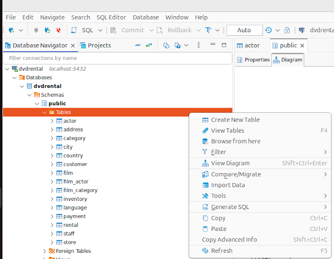Expand the Foreign Tables folder
334x259 pixels.
click(x=44, y=251)
